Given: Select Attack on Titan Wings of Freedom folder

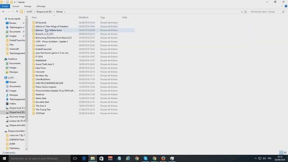Looking at the screenshot, I should tap(52, 27).
